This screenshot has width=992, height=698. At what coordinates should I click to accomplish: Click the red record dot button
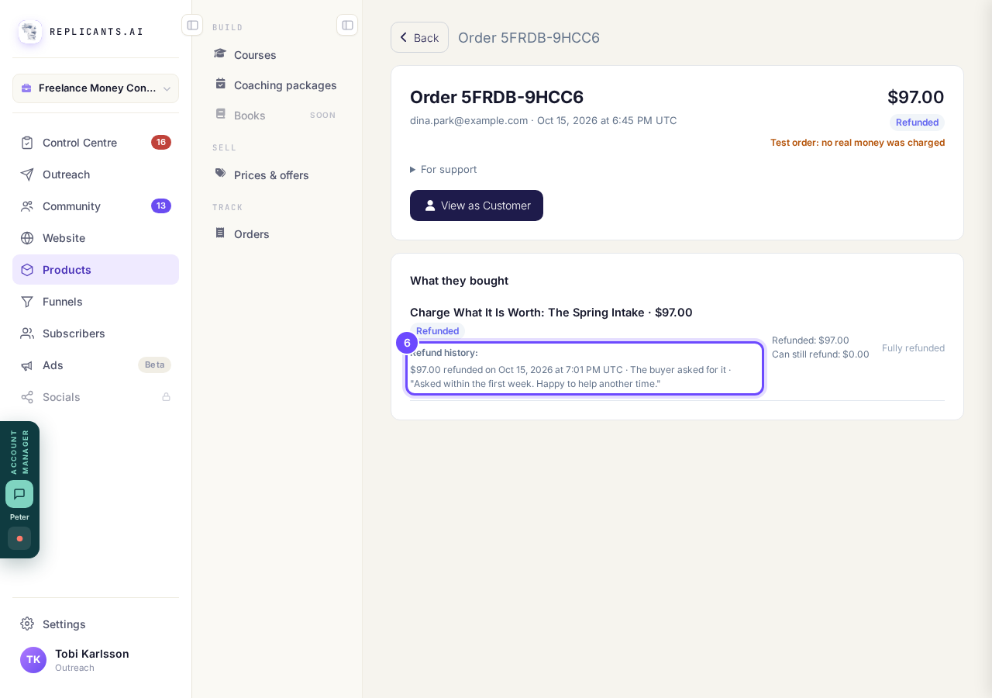pyautogui.click(x=19, y=538)
